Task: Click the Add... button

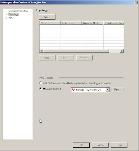Action: (47, 58)
